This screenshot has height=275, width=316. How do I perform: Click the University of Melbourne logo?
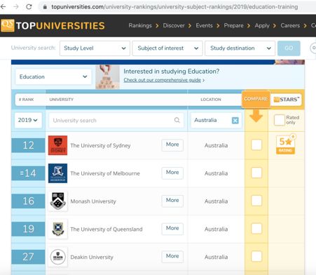(57, 173)
